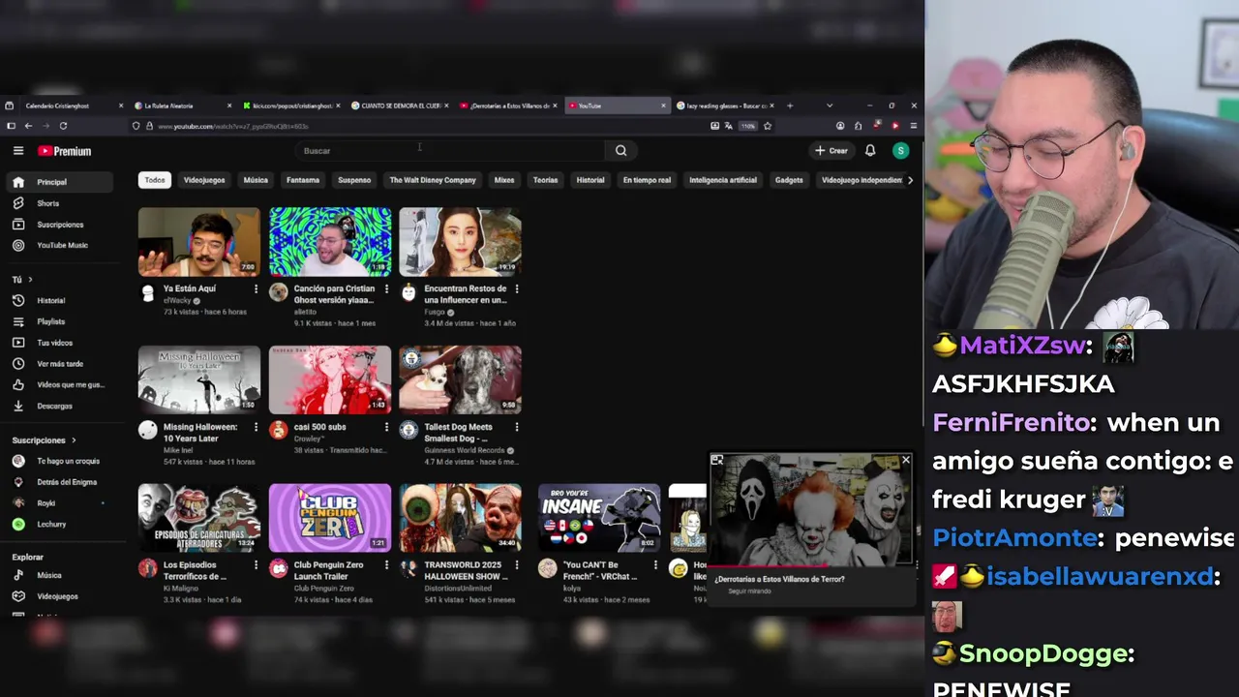Screen dimensions: 1239x697
Task: Select the Mixes filter chip
Action: (x=504, y=180)
